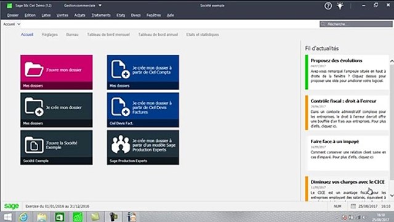Open "Proposez des évolutions" news item
Image resolution: width=394 pixels, height=222 pixels.
point(347,72)
